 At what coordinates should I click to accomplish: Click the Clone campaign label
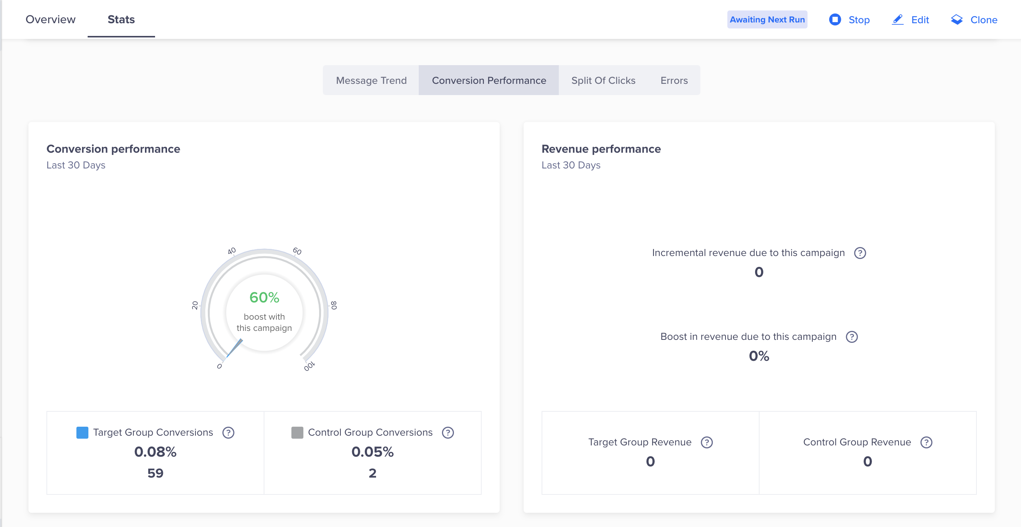coord(984,20)
